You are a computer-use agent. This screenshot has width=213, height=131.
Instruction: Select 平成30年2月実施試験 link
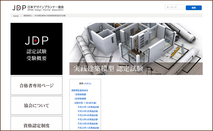88,111
